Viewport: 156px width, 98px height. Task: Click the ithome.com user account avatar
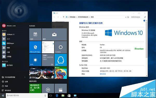click(x=4, y=26)
